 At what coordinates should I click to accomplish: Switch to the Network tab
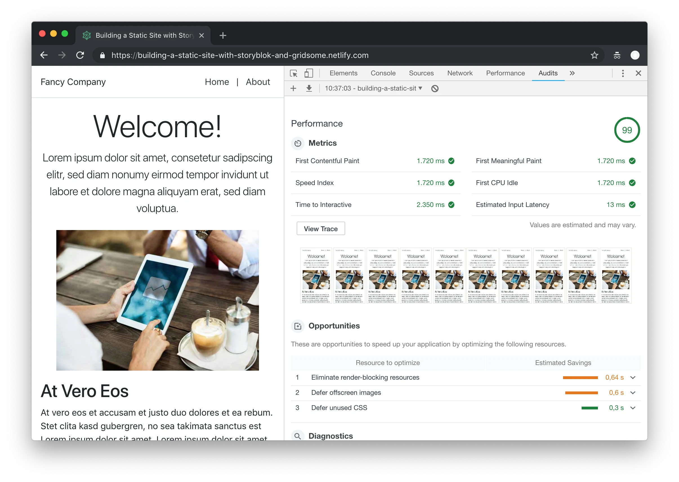point(459,73)
